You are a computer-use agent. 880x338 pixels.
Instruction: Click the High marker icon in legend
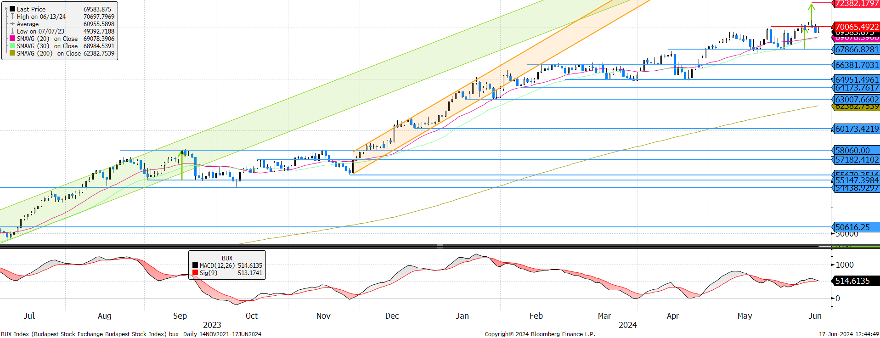12,17
